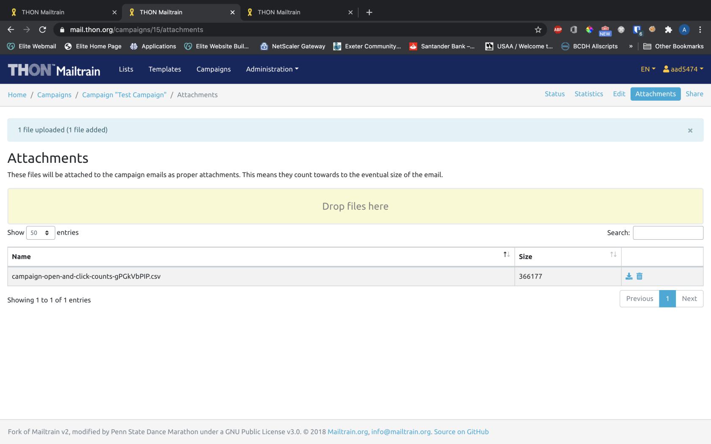Focus the Search input field
This screenshot has width=711, height=444.
(668, 233)
